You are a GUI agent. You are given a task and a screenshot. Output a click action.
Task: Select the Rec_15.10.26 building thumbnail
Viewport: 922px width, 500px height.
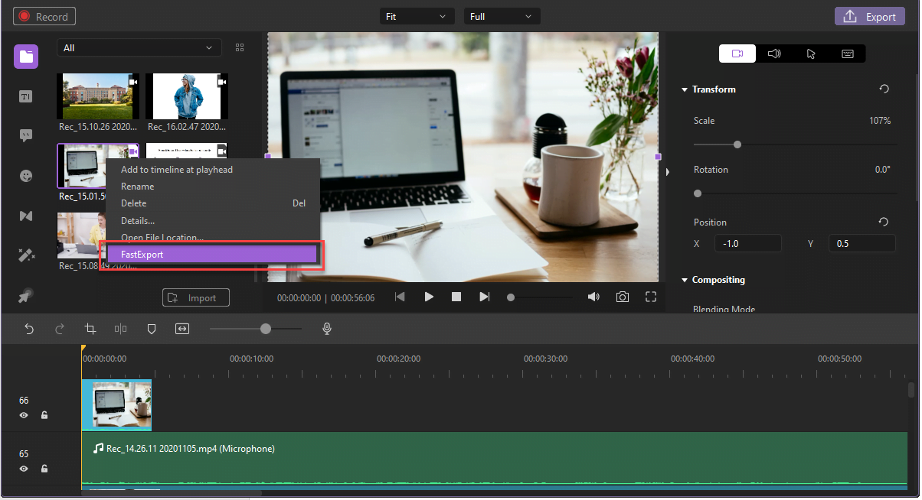(x=98, y=96)
